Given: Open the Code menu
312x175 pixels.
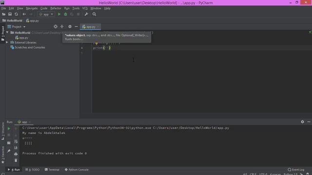Looking at the screenshot, I should click(x=44, y=8).
